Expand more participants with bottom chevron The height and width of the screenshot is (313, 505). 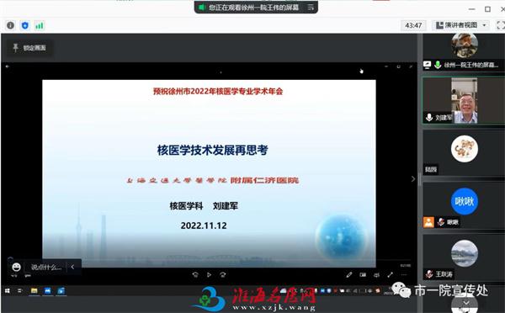[x=465, y=303]
